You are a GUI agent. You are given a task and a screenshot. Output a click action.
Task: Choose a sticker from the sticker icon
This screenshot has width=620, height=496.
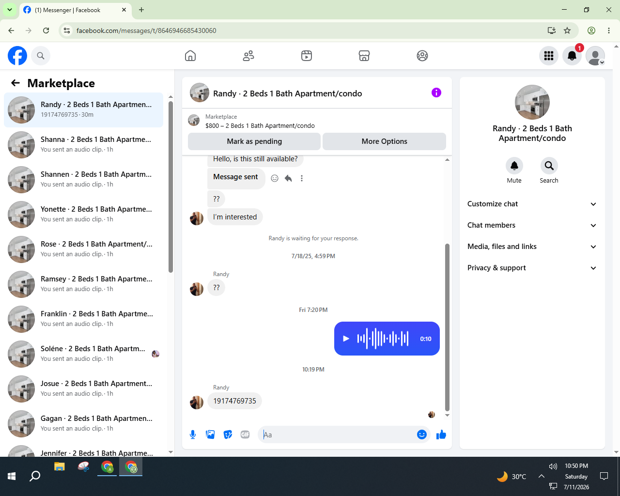point(228,434)
